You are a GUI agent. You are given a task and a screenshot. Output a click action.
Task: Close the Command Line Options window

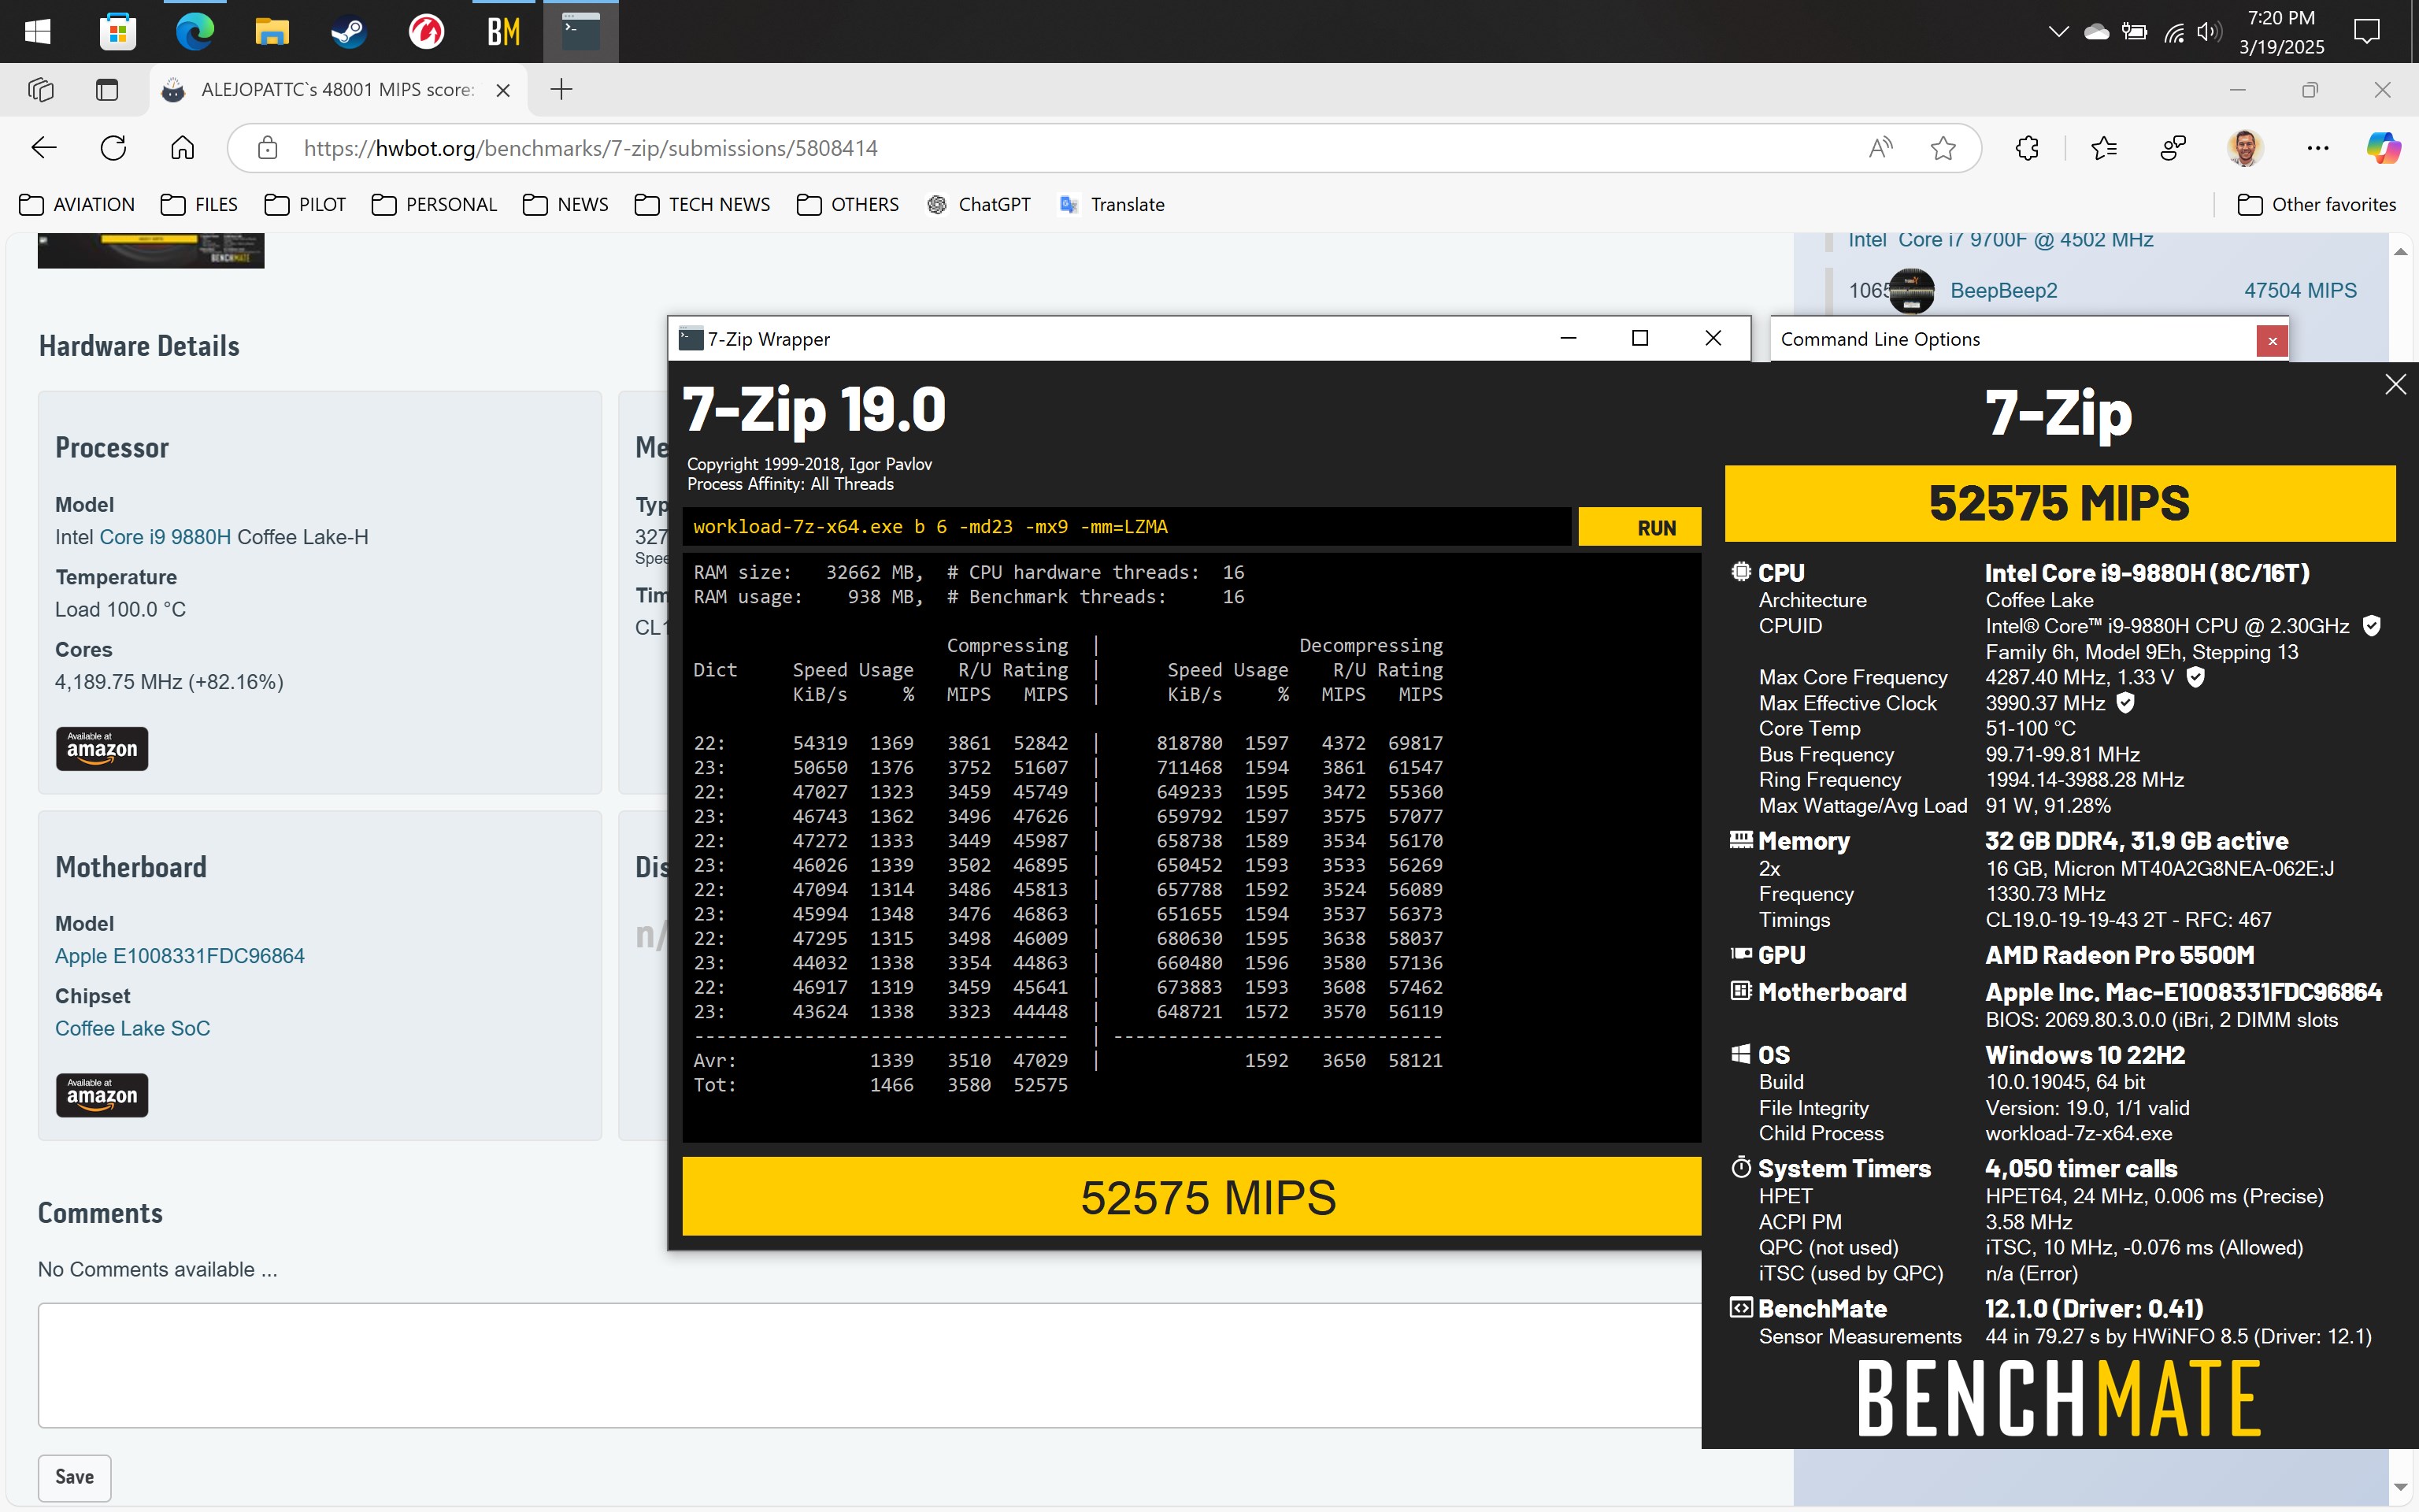click(x=2272, y=341)
